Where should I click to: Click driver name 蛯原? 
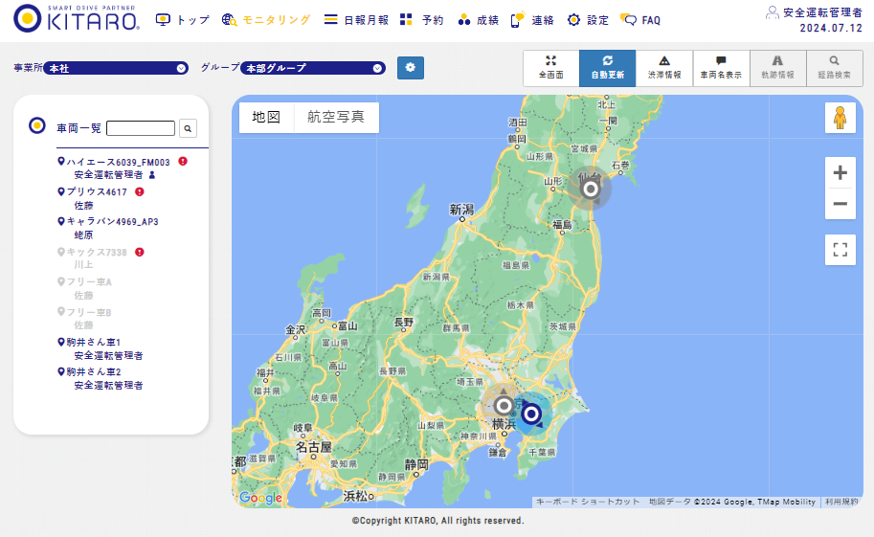(x=83, y=235)
